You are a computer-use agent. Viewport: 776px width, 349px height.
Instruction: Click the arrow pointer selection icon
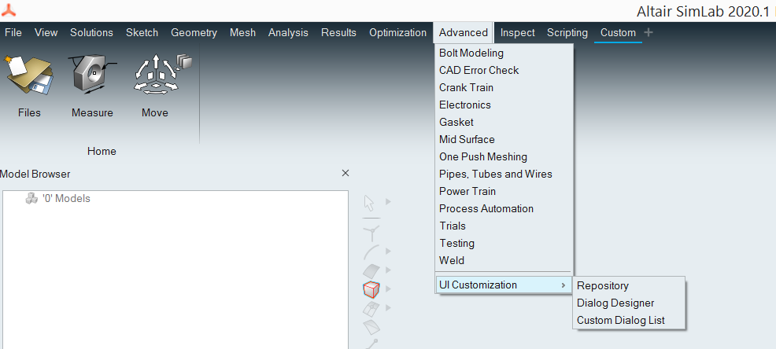[370, 203]
